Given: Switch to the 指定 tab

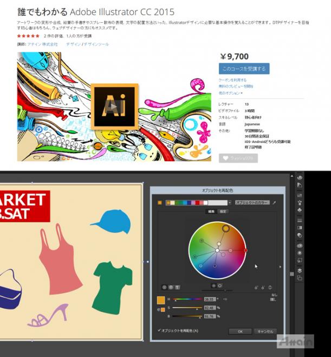Looking at the screenshot, I should pyautogui.click(x=223, y=211).
